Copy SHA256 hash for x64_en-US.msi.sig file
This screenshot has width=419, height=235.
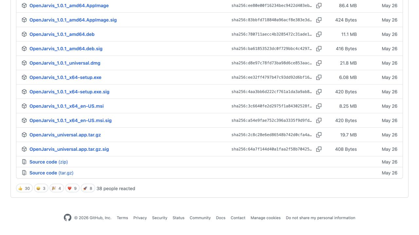point(319,120)
